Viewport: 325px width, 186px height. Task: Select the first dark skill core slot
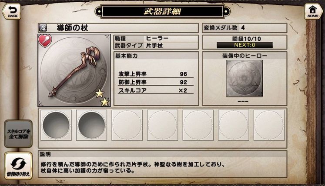[x=56, y=125]
